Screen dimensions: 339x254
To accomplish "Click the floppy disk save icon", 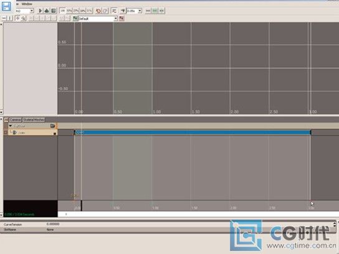I will click(x=6, y=6).
